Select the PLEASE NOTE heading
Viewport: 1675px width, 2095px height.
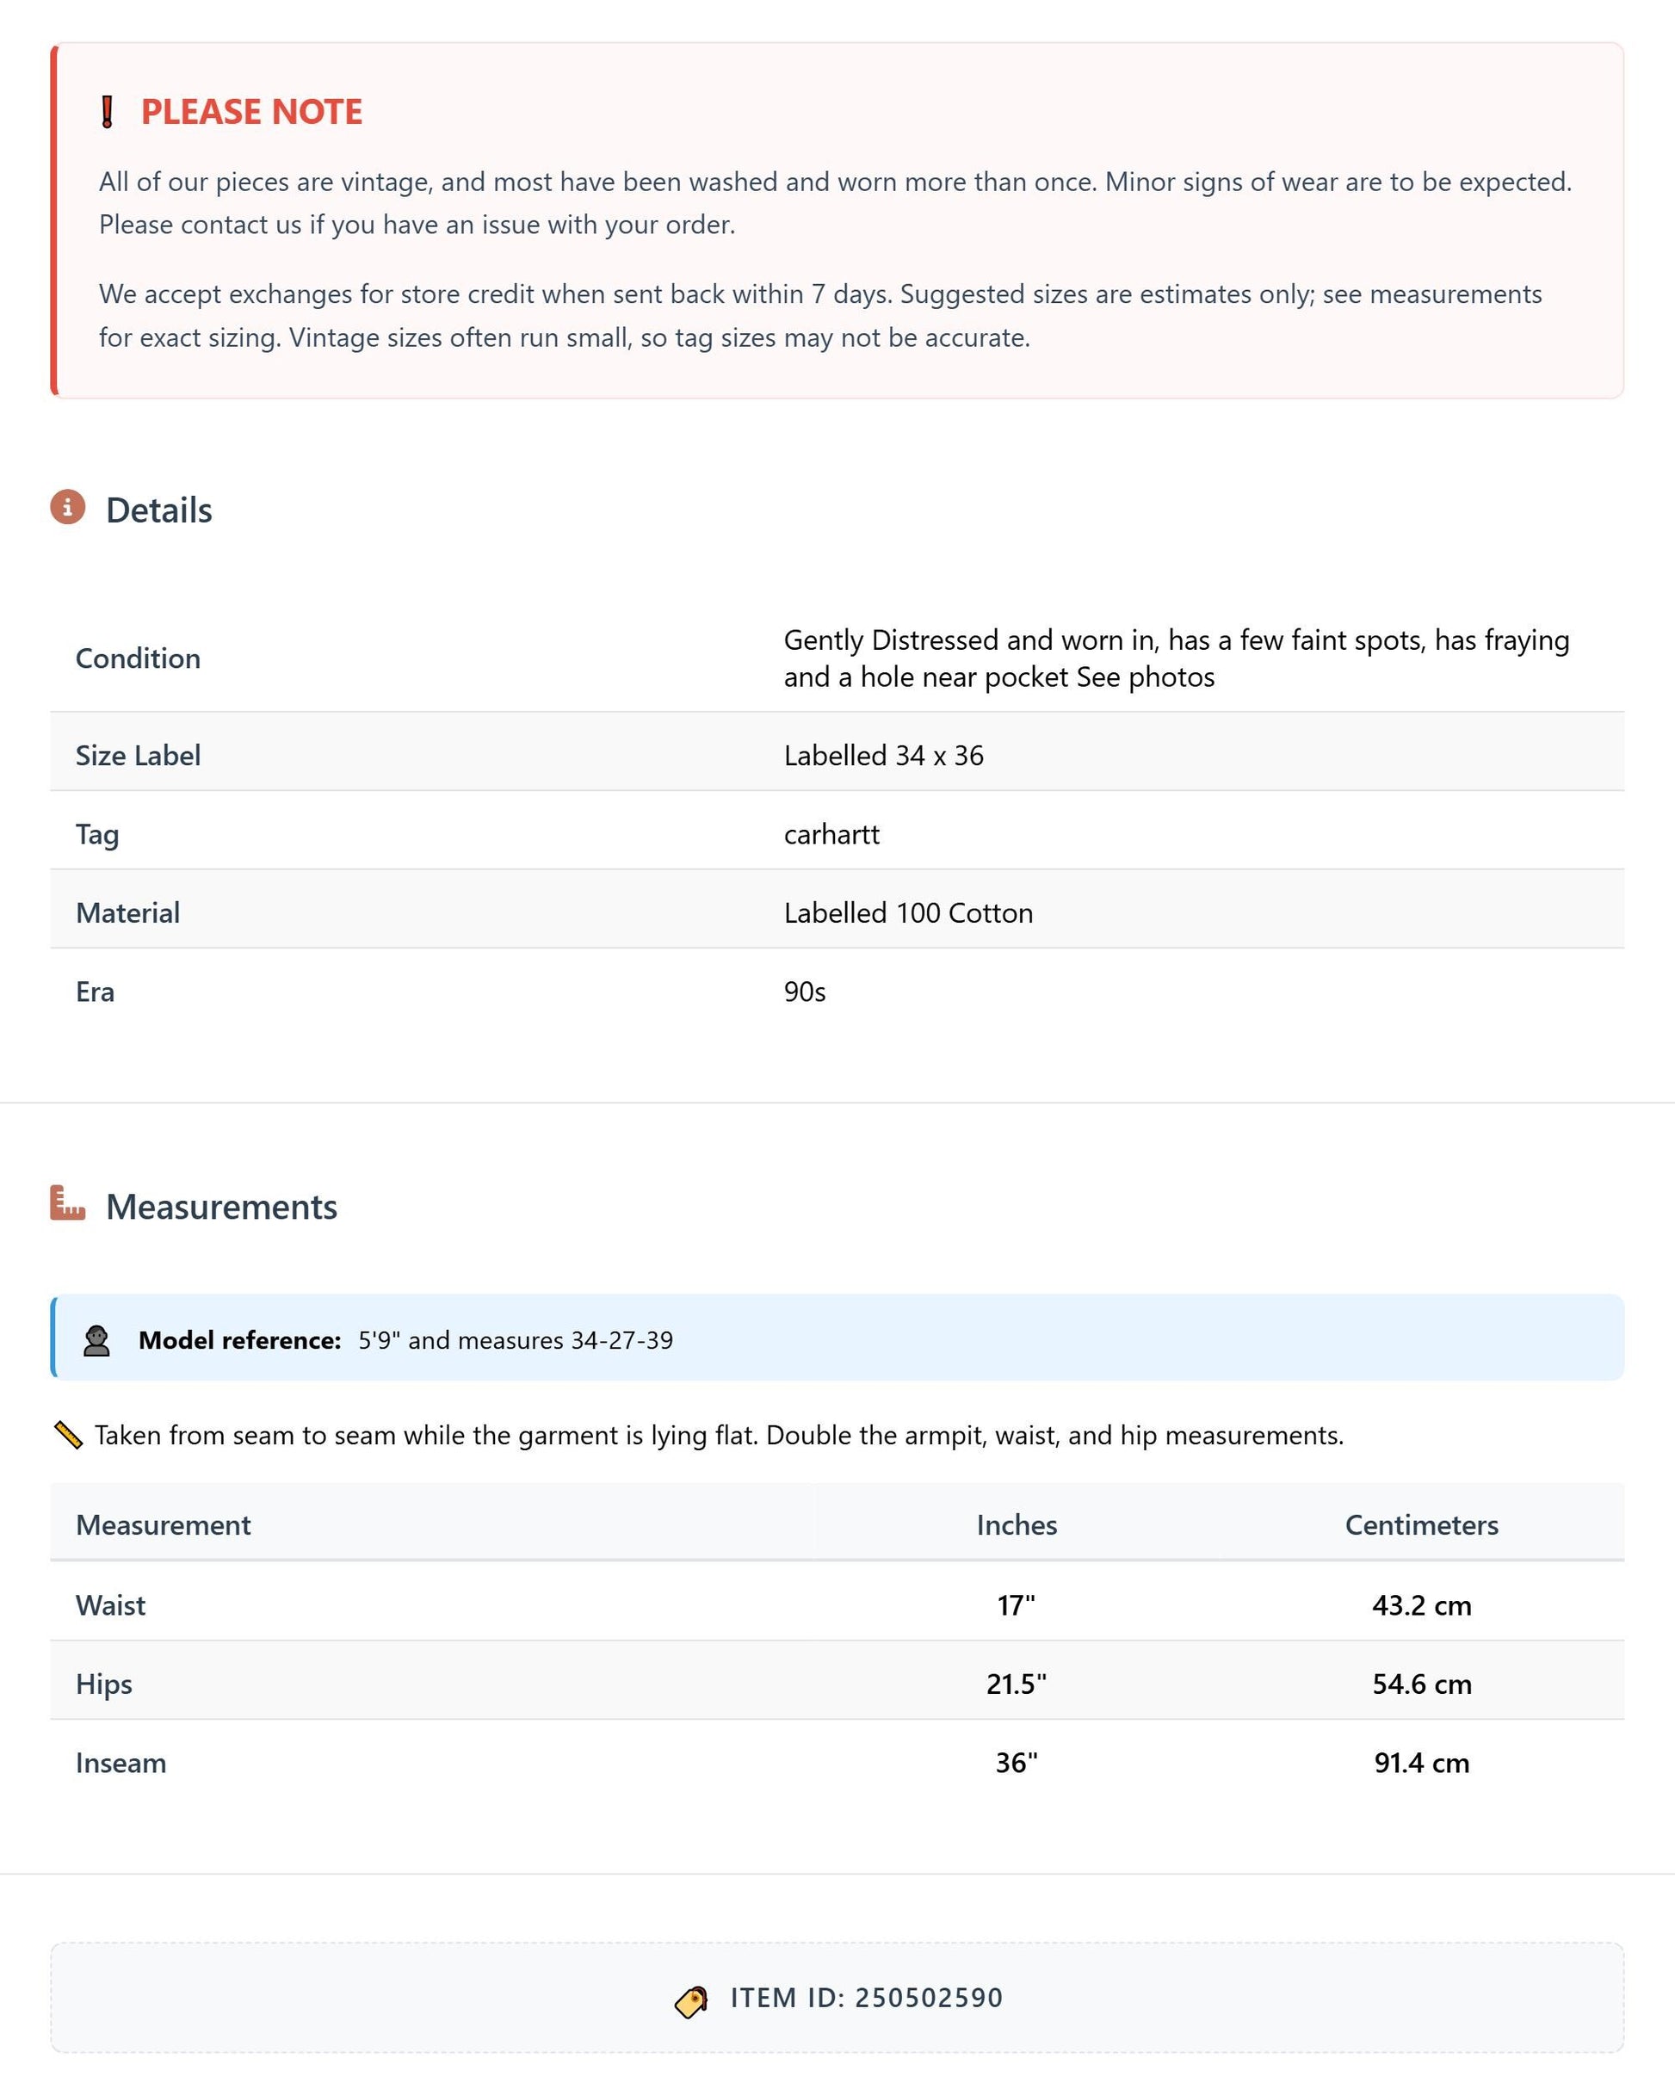[251, 112]
